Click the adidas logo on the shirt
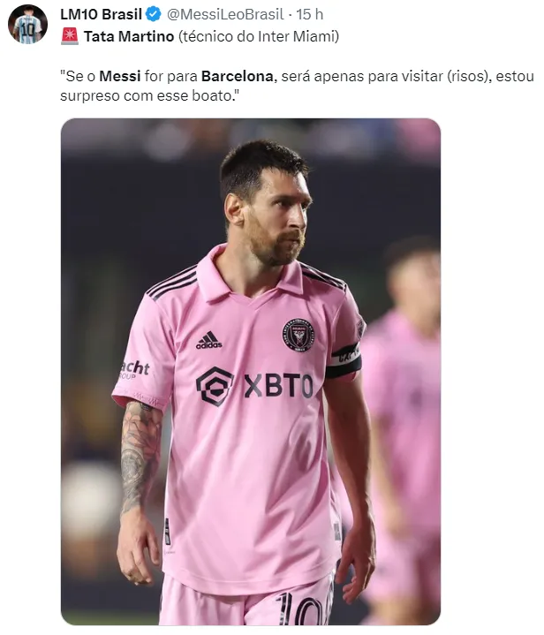The image size is (544, 635). click(x=208, y=340)
